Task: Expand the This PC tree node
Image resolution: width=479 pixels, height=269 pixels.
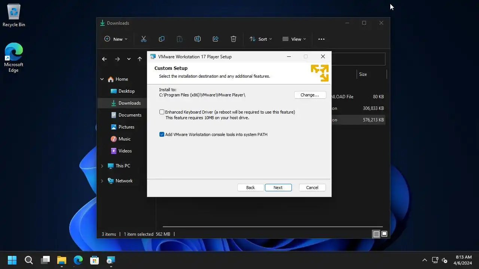Action: 102,166
